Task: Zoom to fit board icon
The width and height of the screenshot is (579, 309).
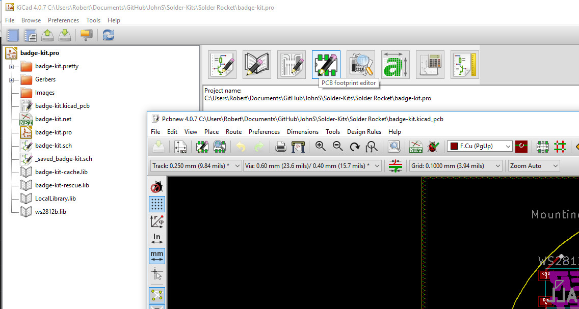Action: [x=372, y=147]
